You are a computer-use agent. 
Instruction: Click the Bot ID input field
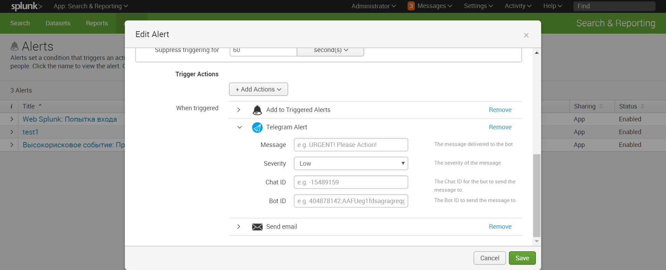(x=351, y=201)
